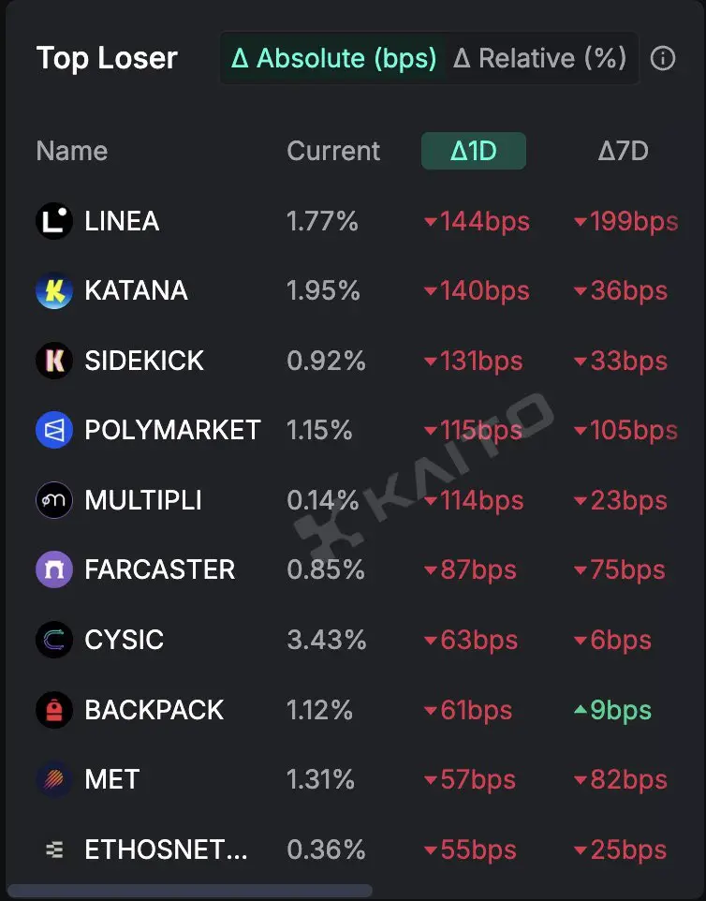Image resolution: width=706 pixels, height=901 pixels.
Task: Click the BACKPACK red logo icon
Action: 54,710
